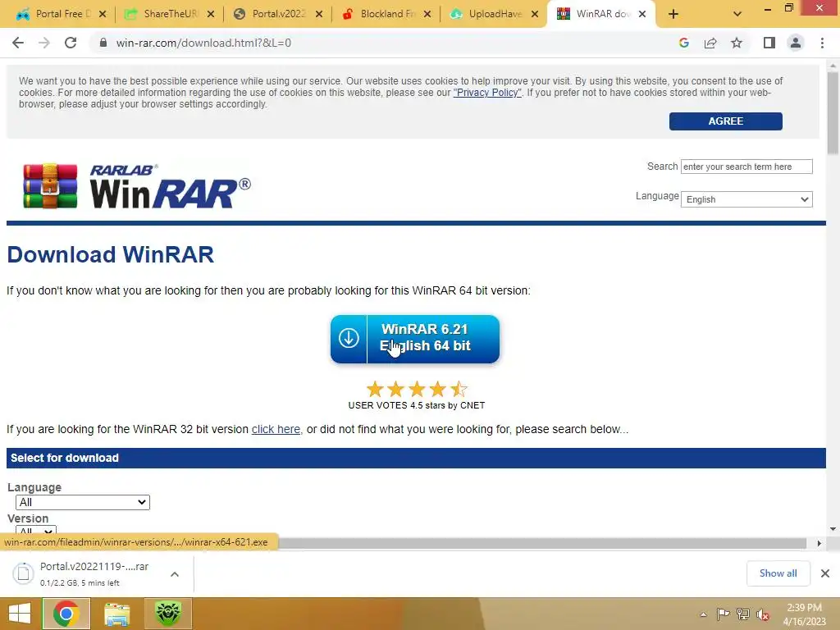Click 'USER VOTES 4.5 stars by CNET' text
Screen dimensions: 840x630
(416, 405)
